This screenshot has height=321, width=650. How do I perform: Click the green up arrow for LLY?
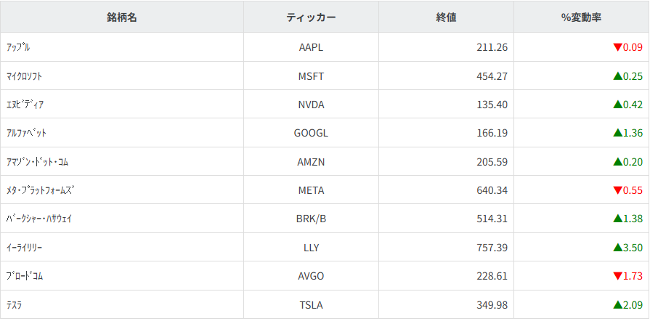click(x=617, y=248)
